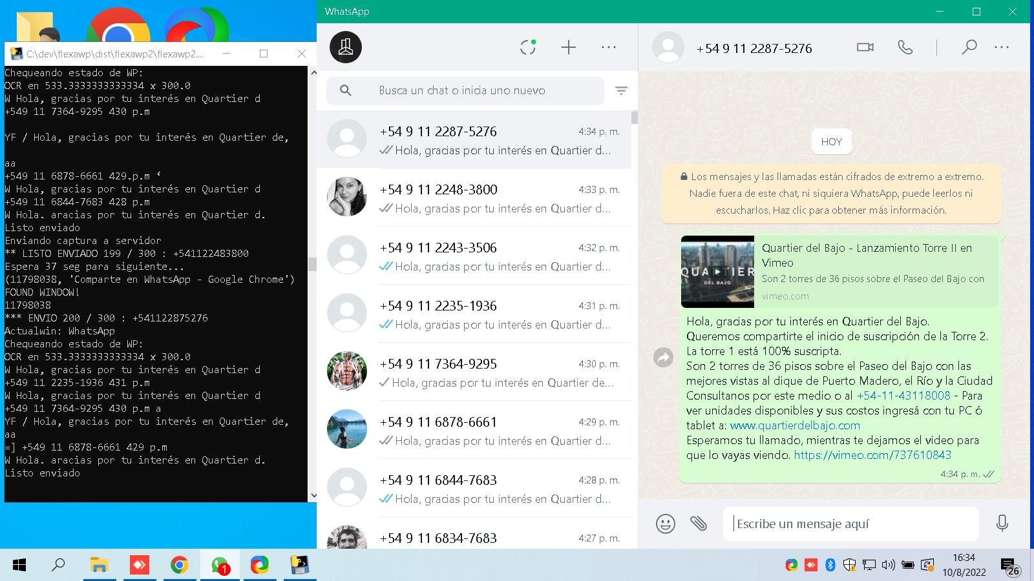Click the console scrollbar down arrow
Viewport: 1034px width, 581px height.
pyautogui.click(x=313, y=496)
